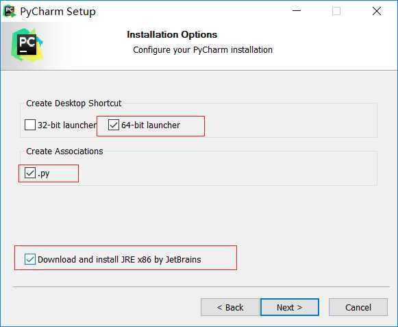Go to the previous step with Back
Viewport: 398px width, 327px height.
[x=230, y=307]
